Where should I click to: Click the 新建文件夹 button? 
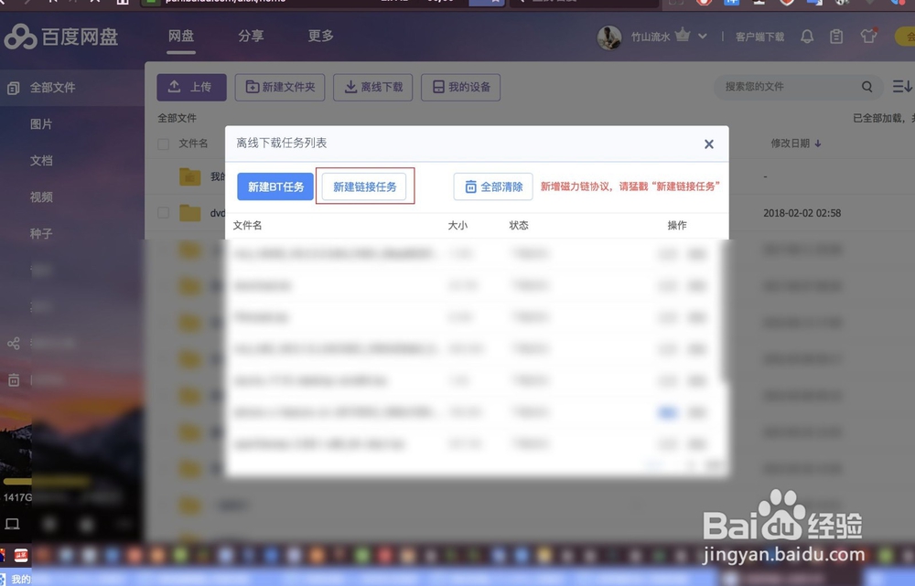tap(280, 88)
